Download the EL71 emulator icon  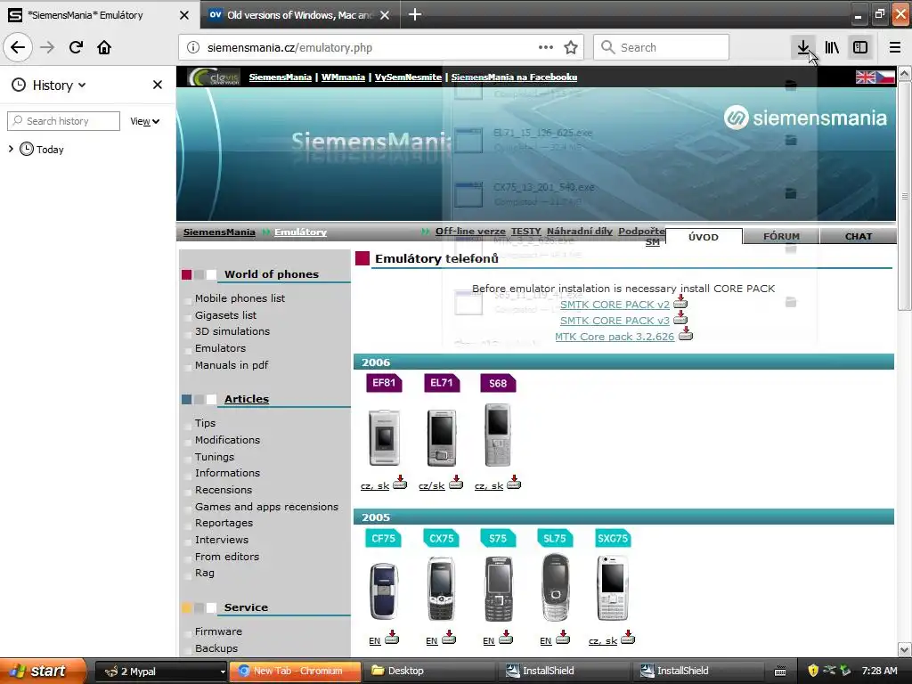(456, 483)
